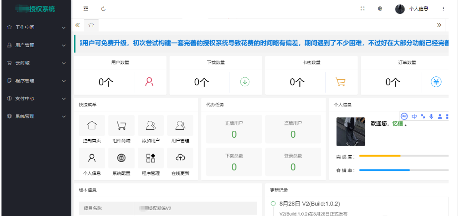The image size is (458, 216).
Task: Open the 云商城 sidebar menu
Action: (x=36, y=63)
